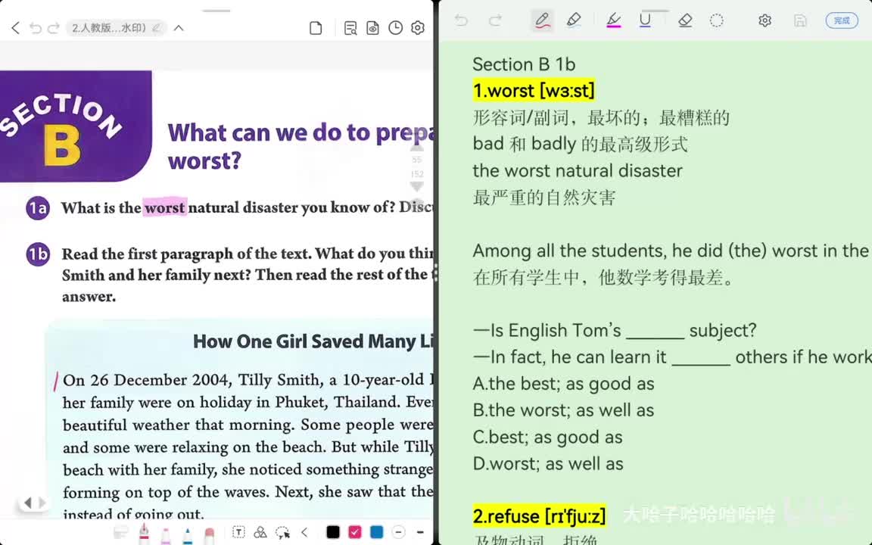Click the split-pane divider handle
Viewport: 872px width, 545px height.
(435, 273)
